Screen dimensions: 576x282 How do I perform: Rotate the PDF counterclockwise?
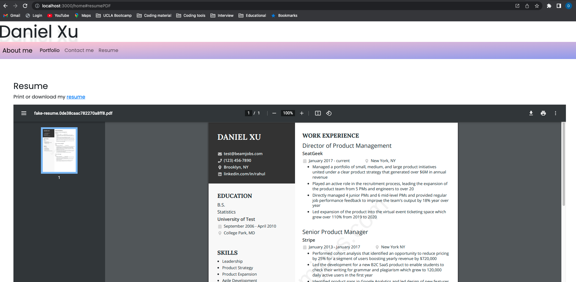click(329, 113)
